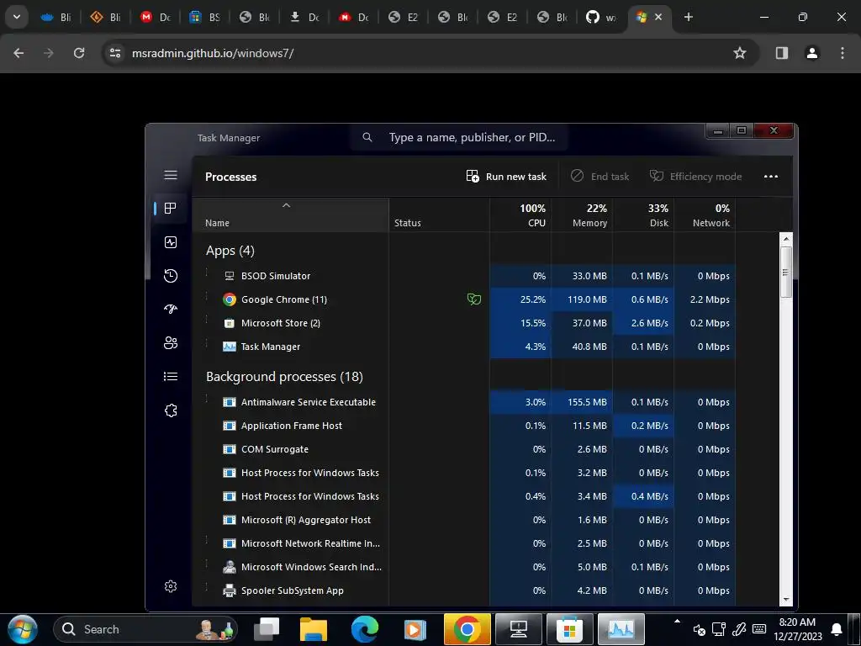
Task: View site information icon in address bar
Action: click(x=115, y=53)
